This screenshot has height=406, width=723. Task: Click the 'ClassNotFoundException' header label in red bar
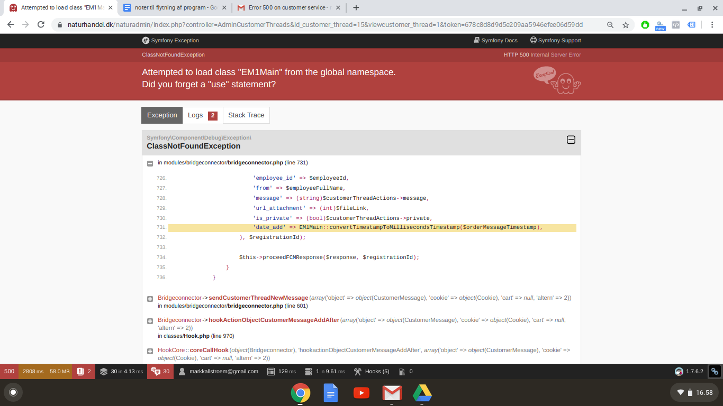[x=173, y=54]
